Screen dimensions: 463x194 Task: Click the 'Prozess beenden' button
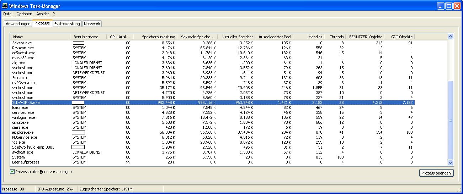(436, 173)
